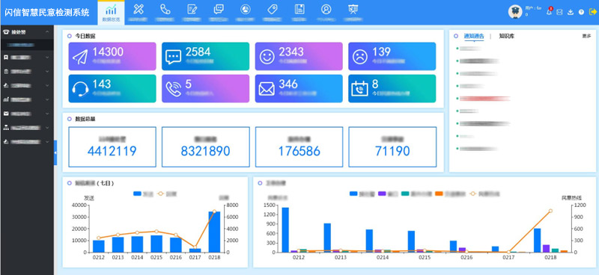The height and width of the screenshot is (275, 599).
Task: Click purple 0218 bar in right chart
Action: [547, 249]
